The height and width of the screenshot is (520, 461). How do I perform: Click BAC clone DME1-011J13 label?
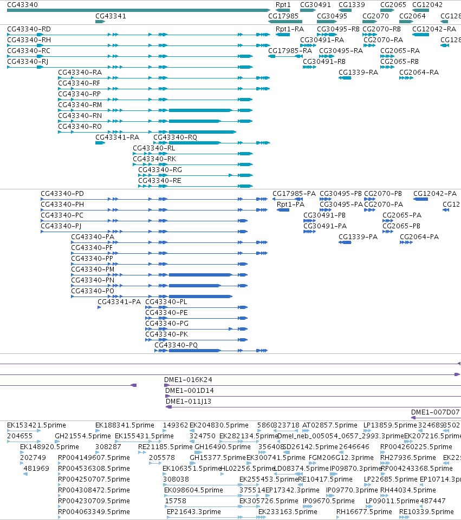(x=189, y=401)
